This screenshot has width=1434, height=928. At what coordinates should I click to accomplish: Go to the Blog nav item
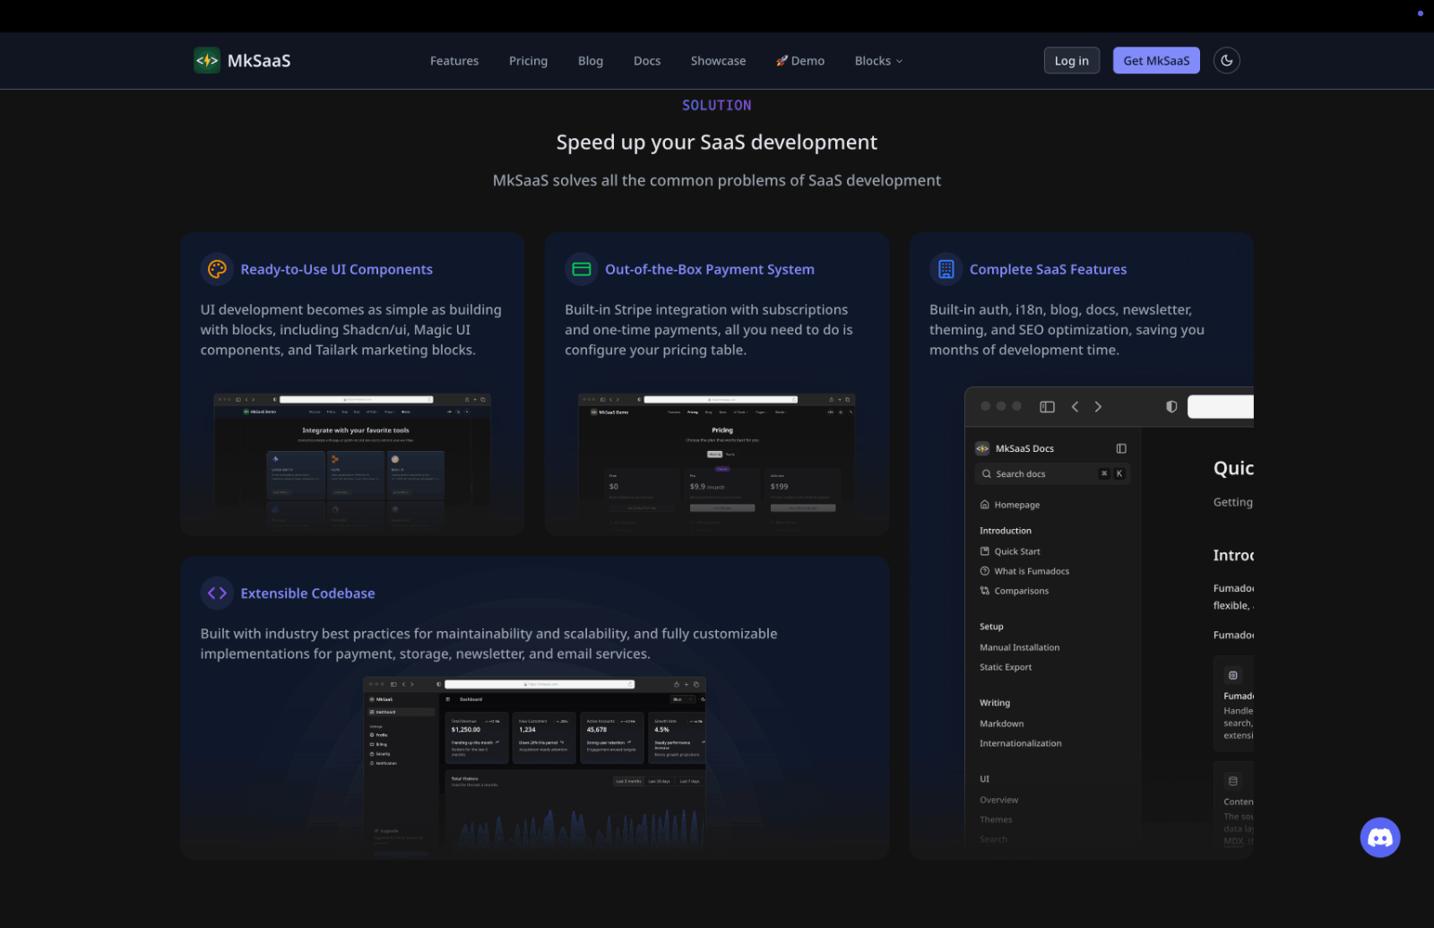pos(591,61)
